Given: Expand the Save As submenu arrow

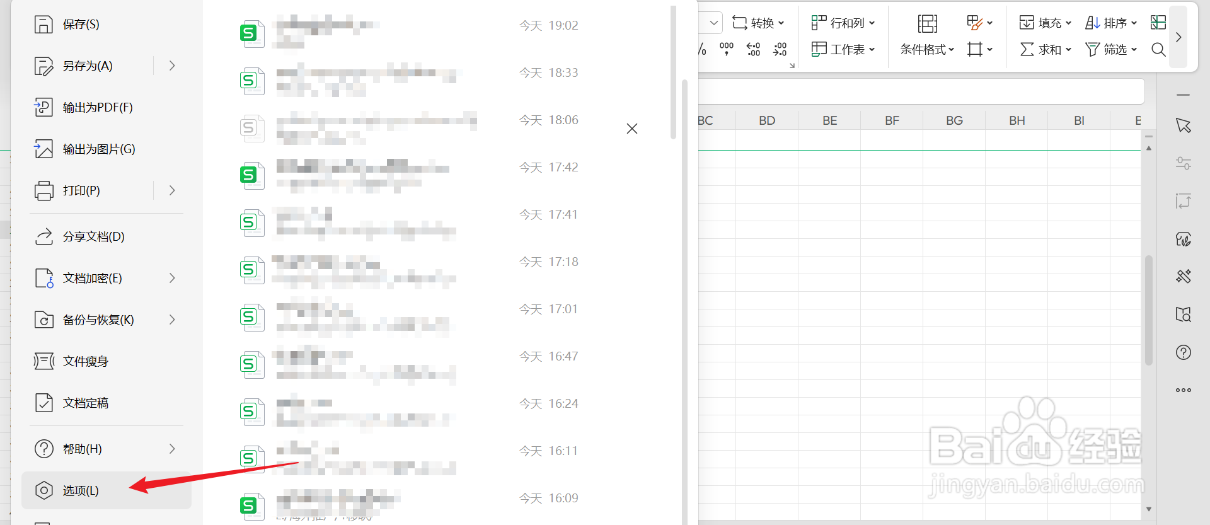Looking at the screenshot, I should pos(172,66).
